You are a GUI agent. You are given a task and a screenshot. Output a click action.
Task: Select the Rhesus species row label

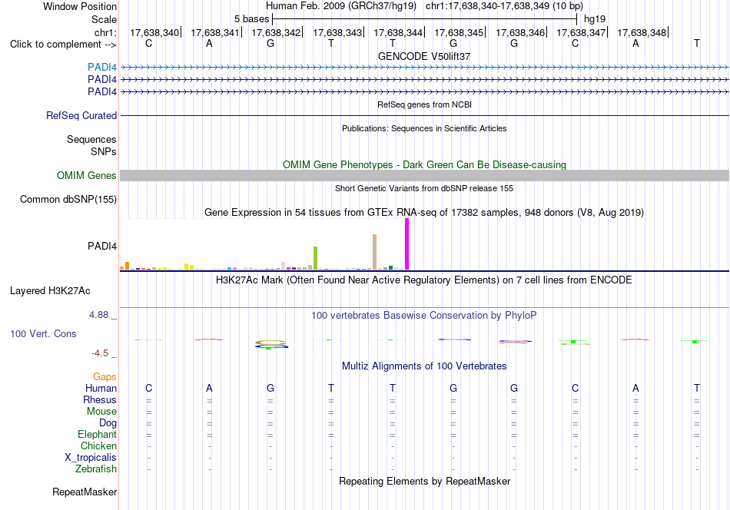(x=100, y=399)
